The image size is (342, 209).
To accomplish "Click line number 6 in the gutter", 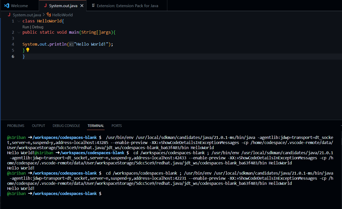I will click(13, 57).
